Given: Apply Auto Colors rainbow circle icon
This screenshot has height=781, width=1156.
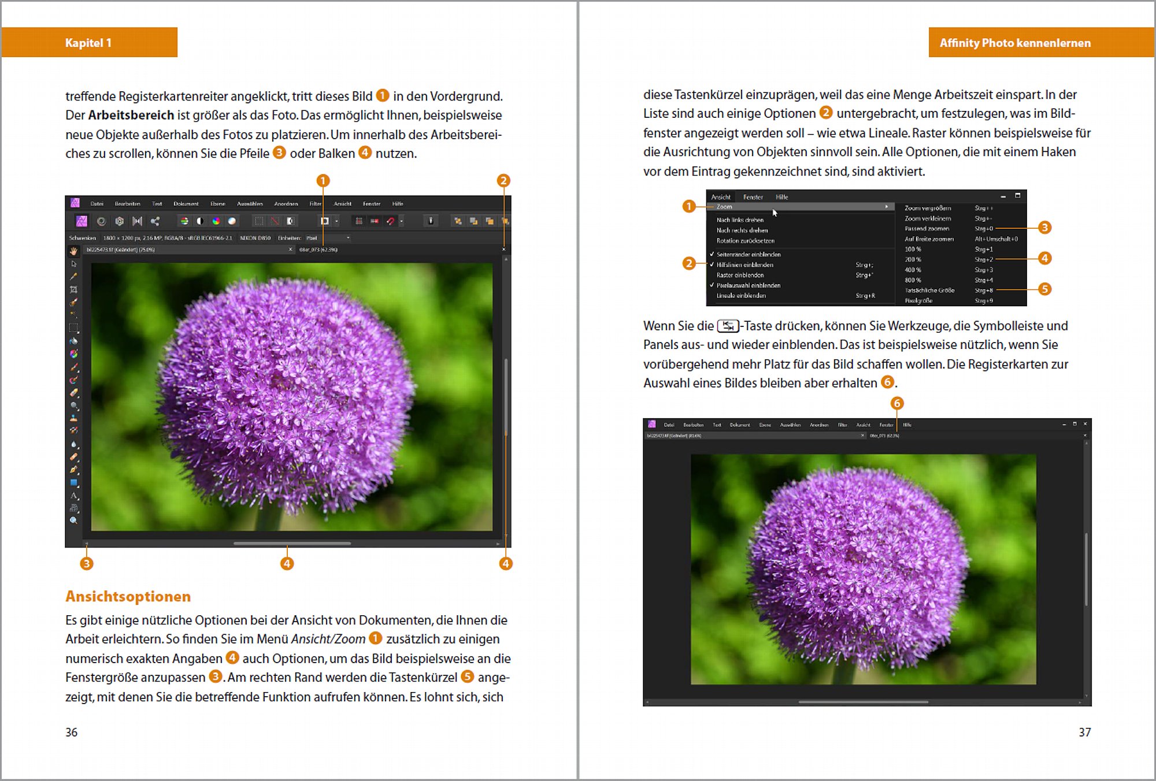Looking at the screenshot, I should (216, 221).
